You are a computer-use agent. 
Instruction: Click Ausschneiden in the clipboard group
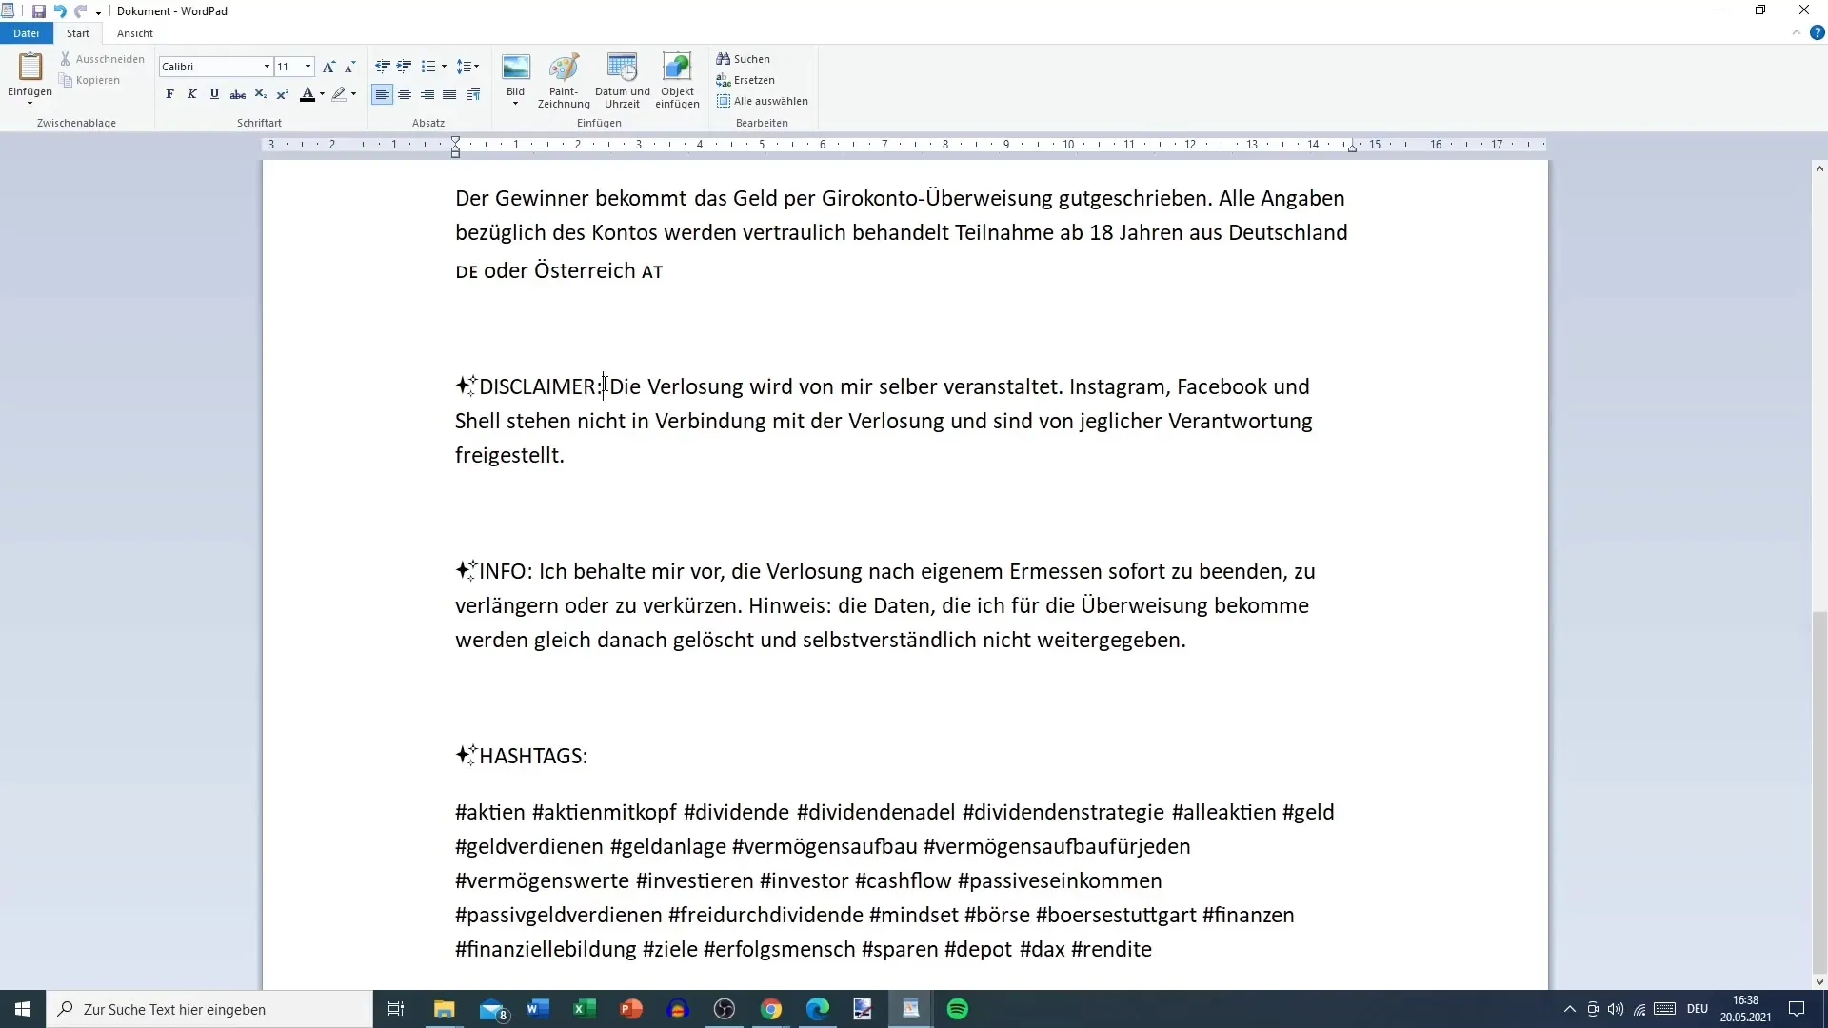pos(102,59)
